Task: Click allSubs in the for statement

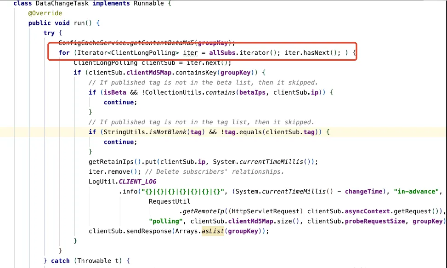Action: pyautogui.click(x=222, y=53)
